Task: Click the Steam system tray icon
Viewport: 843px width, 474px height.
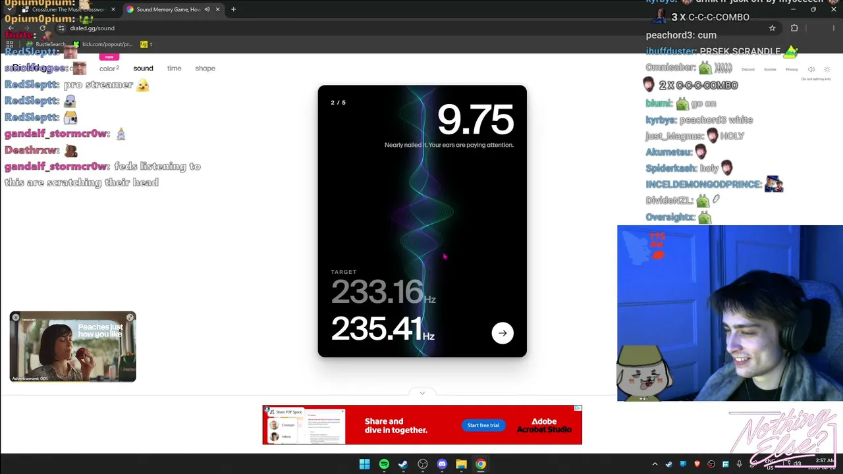Action: coord(669,464)
